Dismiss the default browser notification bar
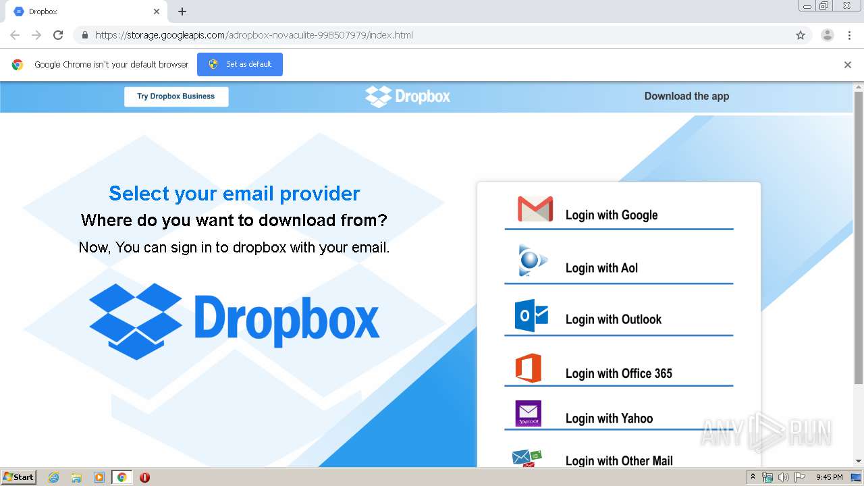864x486 pixels. pyautogui.click(x=848, y=65)
